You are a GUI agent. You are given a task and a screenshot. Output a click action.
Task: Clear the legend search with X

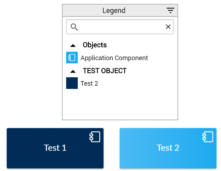(x=168, y=27)
